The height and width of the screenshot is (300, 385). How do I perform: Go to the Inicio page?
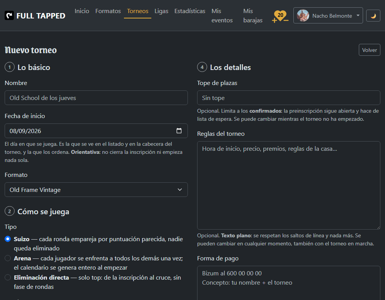[x=82, y=11]
